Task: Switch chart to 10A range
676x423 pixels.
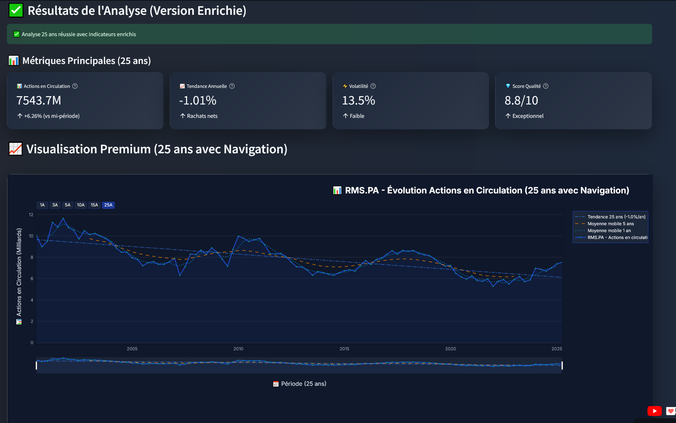Action: (81, 205)
